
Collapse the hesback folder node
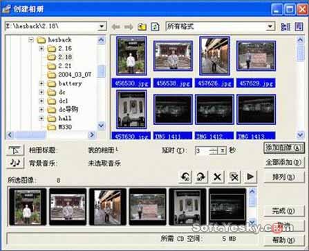click(x=31, y=40)
